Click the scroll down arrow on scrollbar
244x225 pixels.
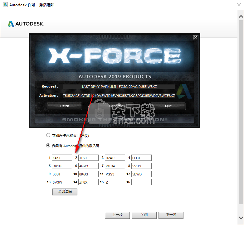click(241, 218)
